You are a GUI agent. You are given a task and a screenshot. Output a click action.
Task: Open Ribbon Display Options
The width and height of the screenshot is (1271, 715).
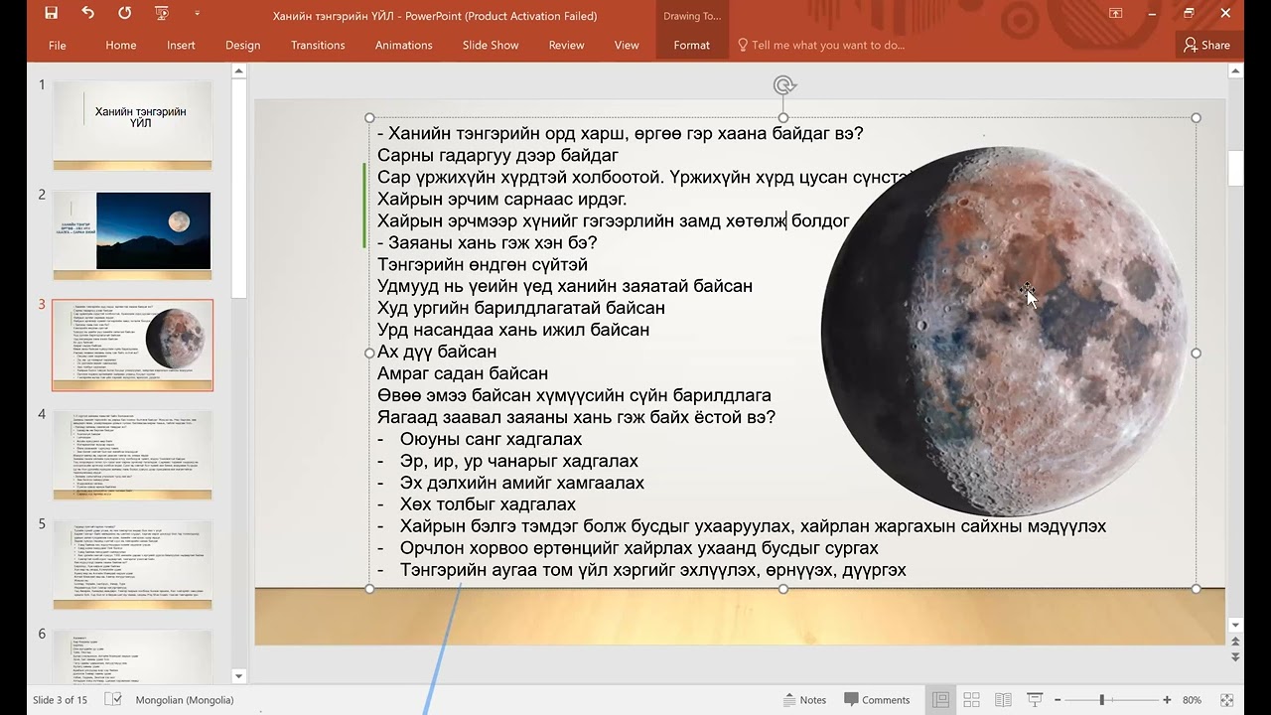[x=1115, y=14]
